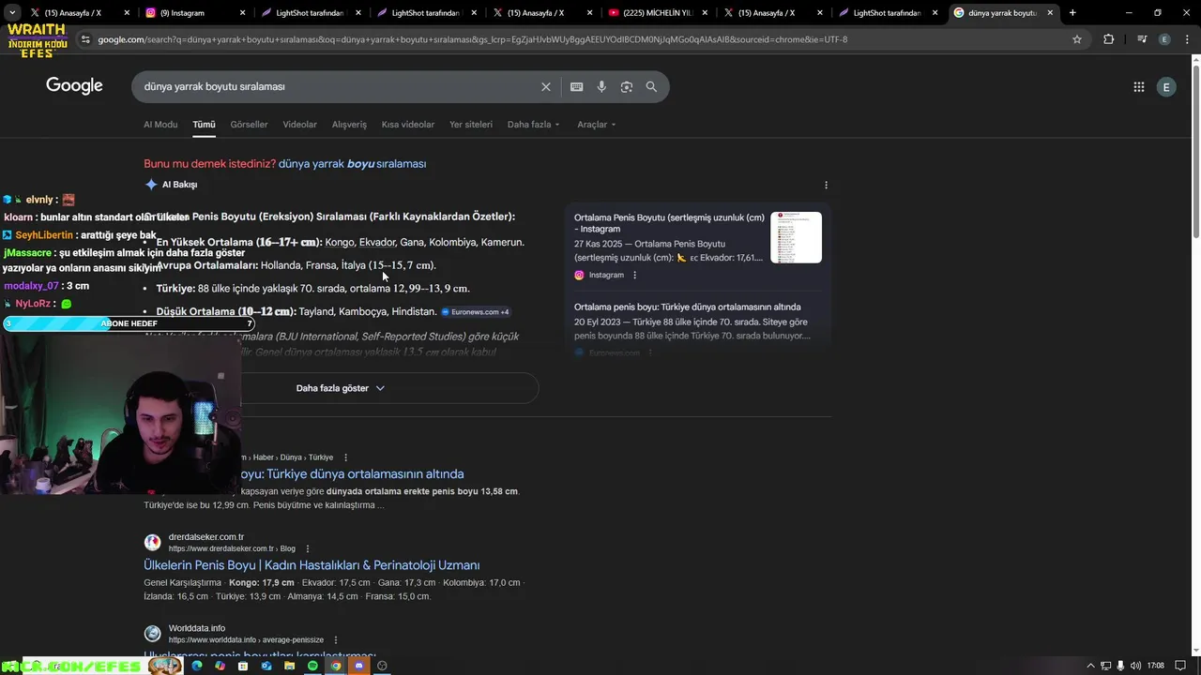Select the Videolar results tab
1201x675 pixels.
[x=299, y=125]
